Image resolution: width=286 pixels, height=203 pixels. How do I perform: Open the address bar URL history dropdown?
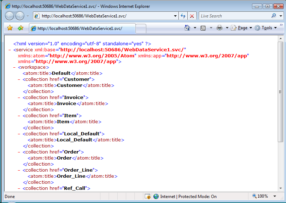(175, 16)
